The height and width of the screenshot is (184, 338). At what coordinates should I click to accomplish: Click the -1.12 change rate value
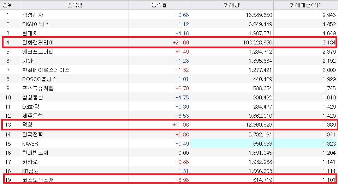point(182,24)
